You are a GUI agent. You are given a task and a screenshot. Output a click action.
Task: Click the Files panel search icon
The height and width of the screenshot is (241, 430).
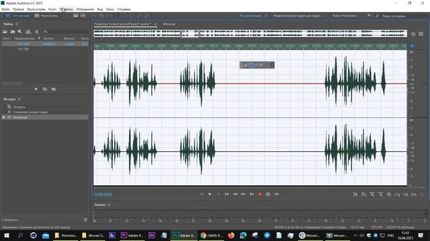point(45,31)
